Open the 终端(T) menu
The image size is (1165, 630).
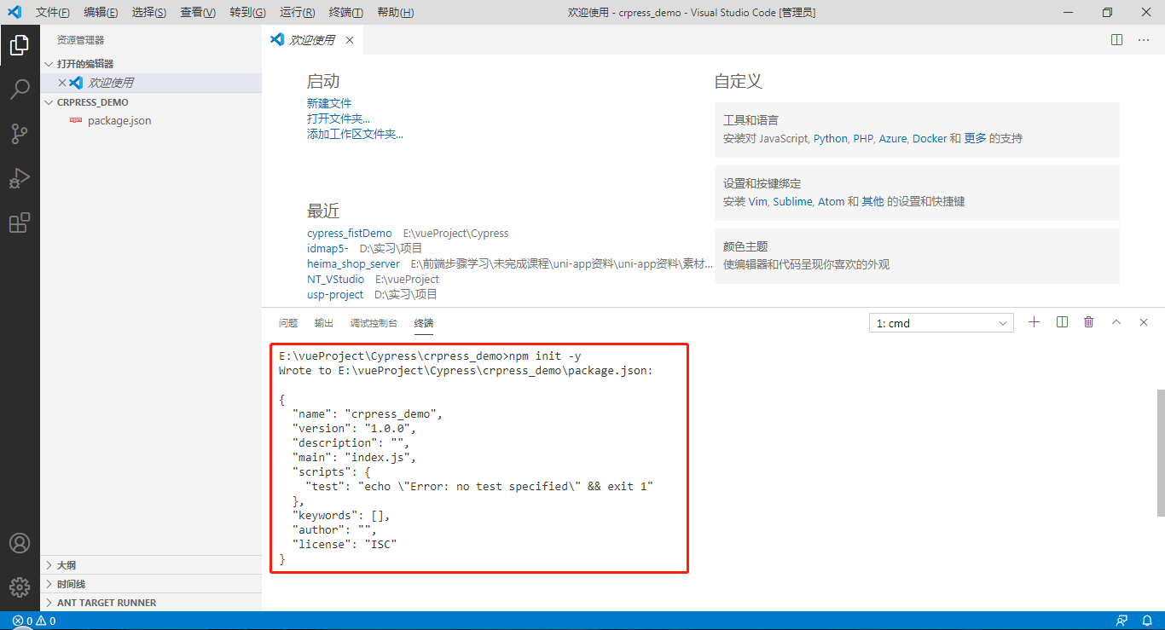[345, 12]
